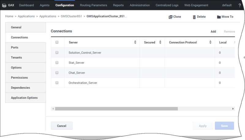This screenshot has width=245, height=140.
Task: Open the help question mark icon
Action: tap(239, 5)
